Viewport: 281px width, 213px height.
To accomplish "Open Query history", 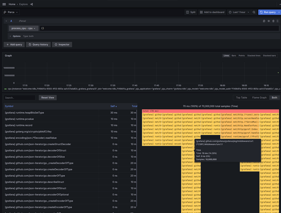I will coord(38,44).
